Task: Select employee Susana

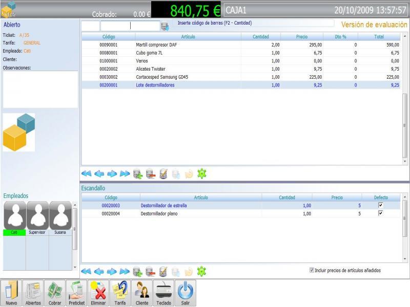Action: (60, 218)
